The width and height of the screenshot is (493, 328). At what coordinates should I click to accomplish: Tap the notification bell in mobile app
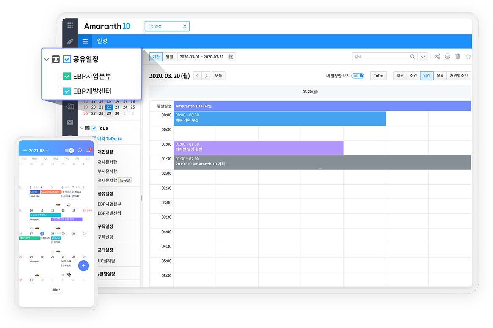[x=89, y=150]
